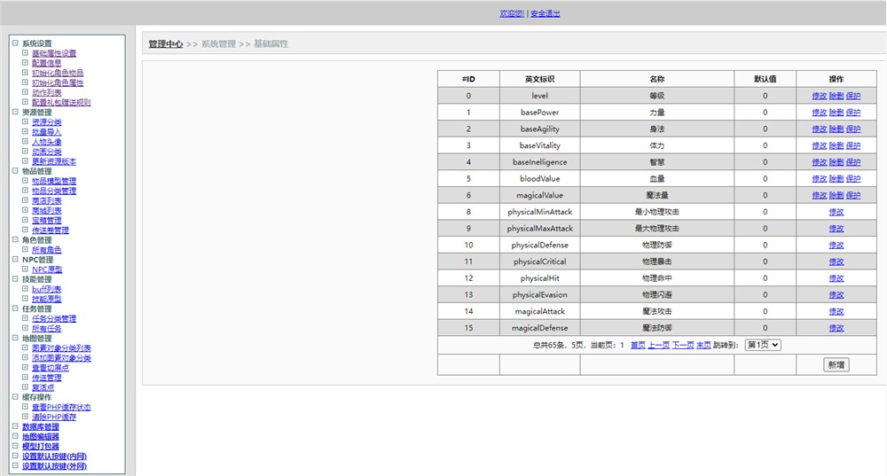Click the plus icon beside 商店列表
This screenshot has height=476, width=887.
click(x=25, y=201)
